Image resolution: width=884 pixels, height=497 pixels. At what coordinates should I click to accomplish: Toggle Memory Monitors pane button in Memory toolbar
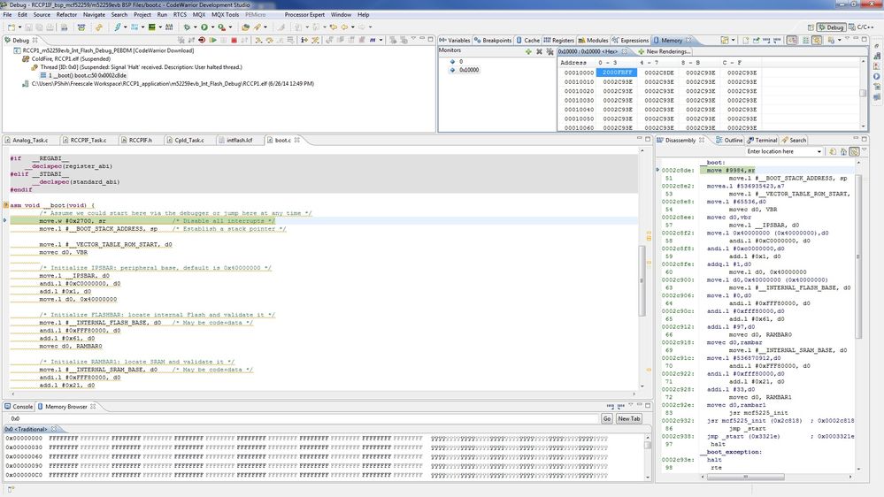coord(793,40)
